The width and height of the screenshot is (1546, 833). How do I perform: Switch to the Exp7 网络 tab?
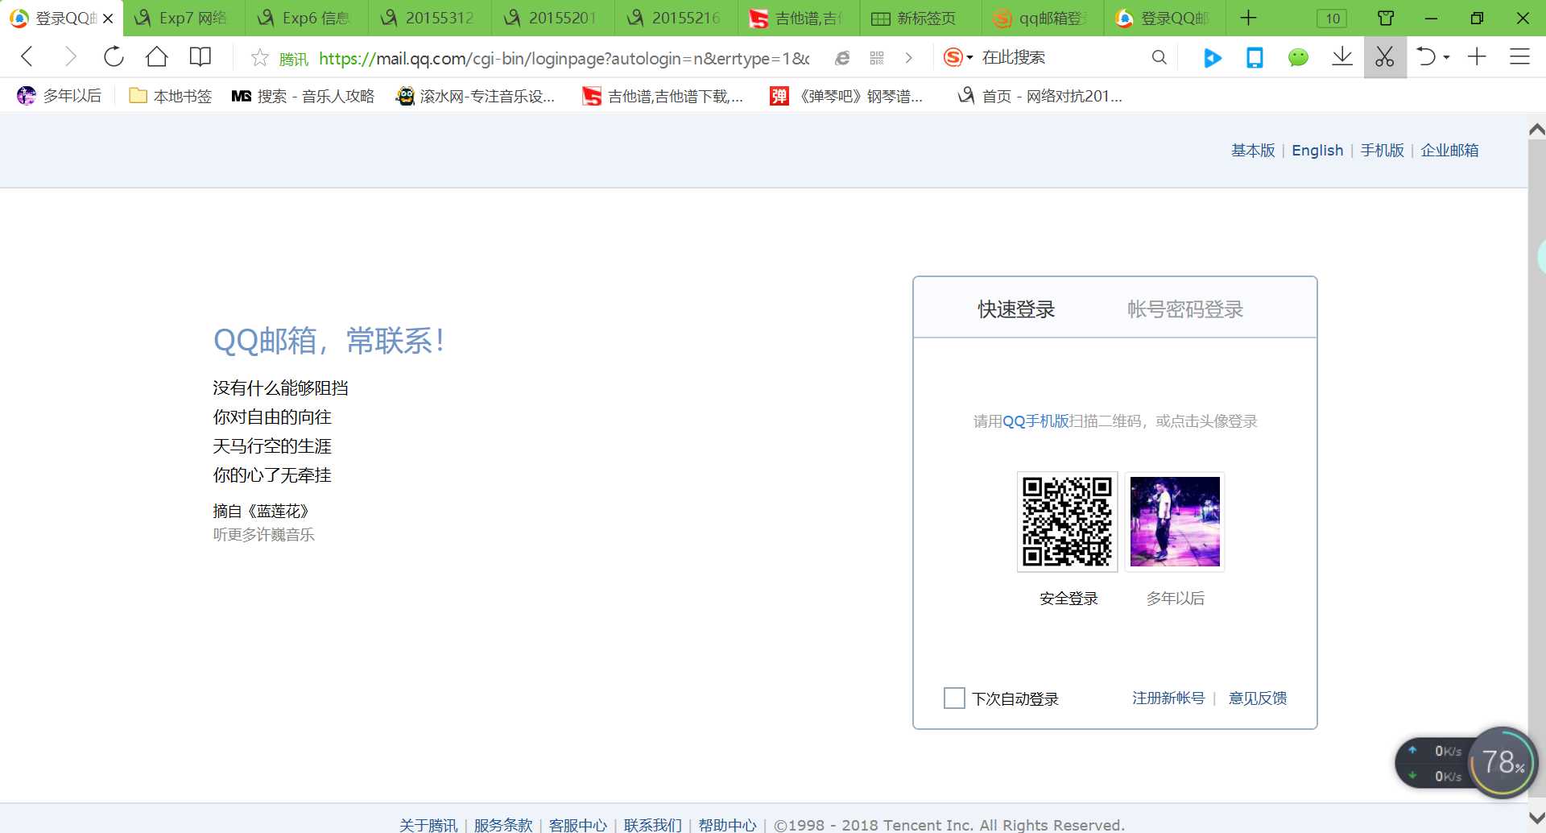click(184, 18)
